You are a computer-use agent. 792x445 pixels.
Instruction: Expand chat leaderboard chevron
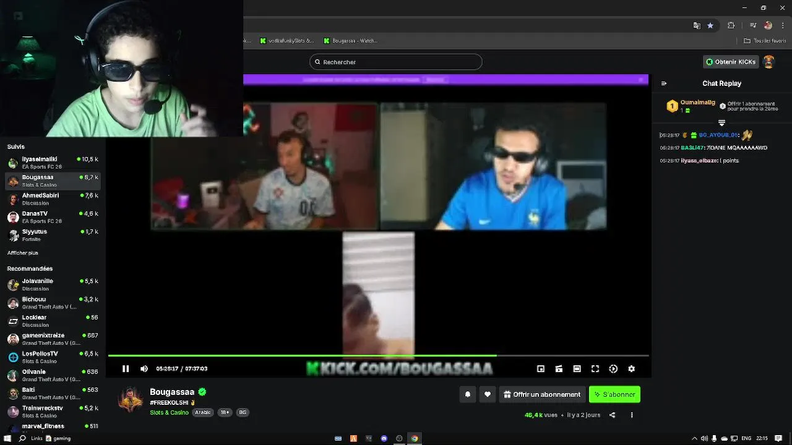[x=721, y=123]
